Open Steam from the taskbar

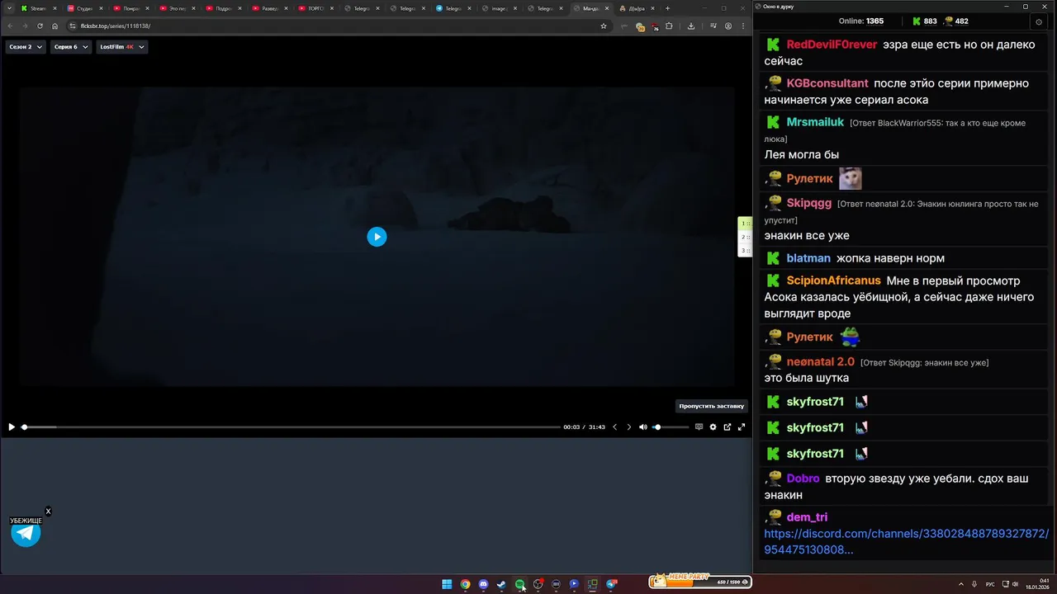[501, 584]
